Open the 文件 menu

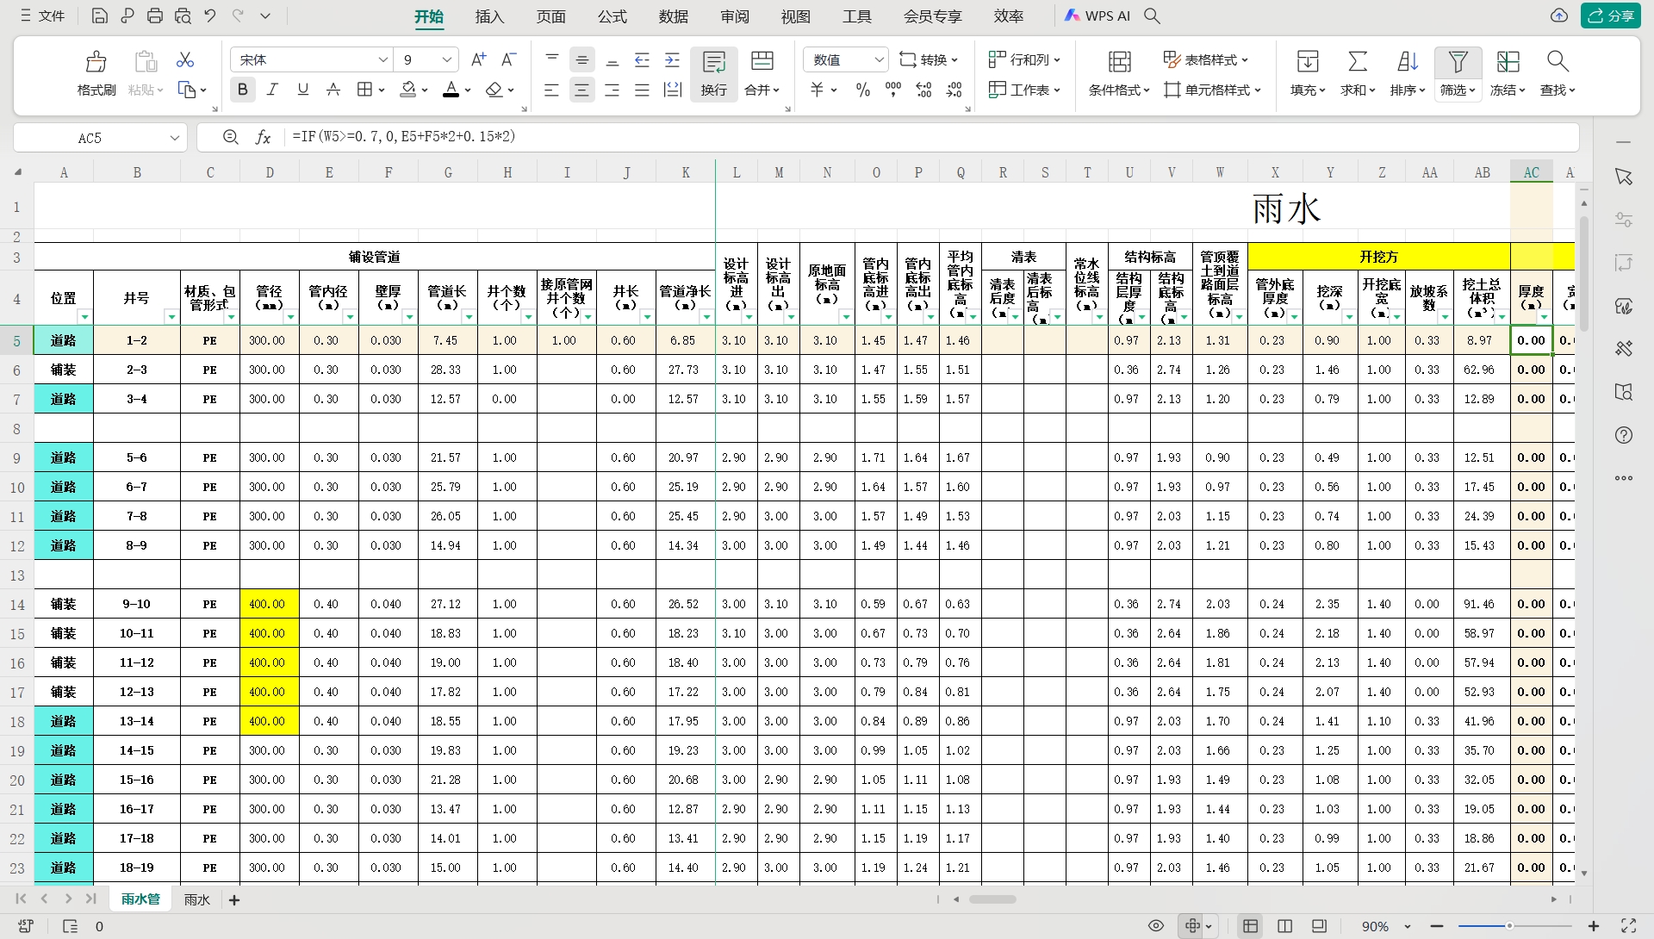43,16
